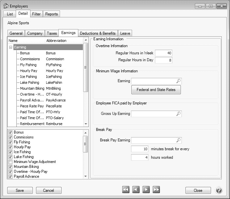Viewport: 230px width, 199px height.
Task: Open lookup for Minimum Wage Earning field
Action: [x=179, y=81]
